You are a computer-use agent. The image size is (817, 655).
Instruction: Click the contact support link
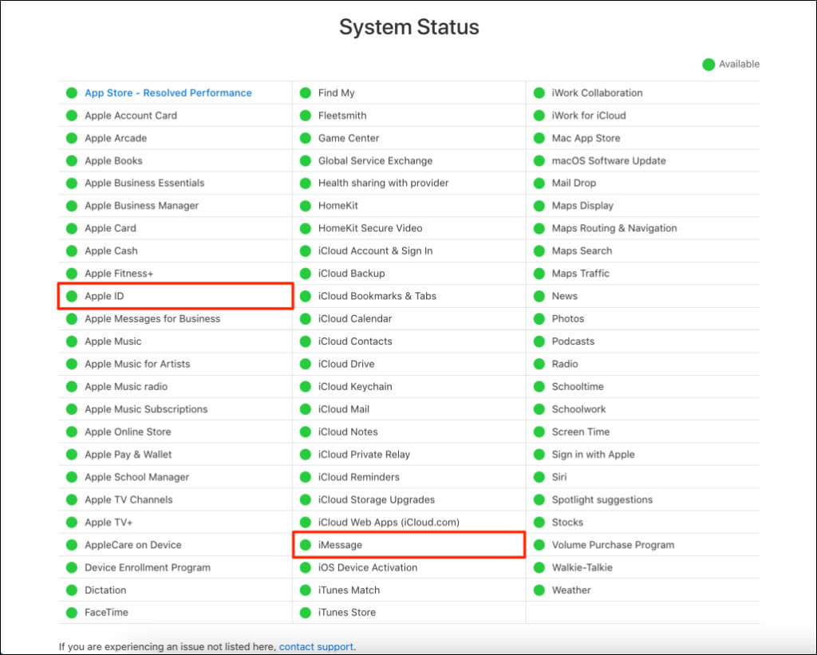pyautogui.click(x=316, y=647)
